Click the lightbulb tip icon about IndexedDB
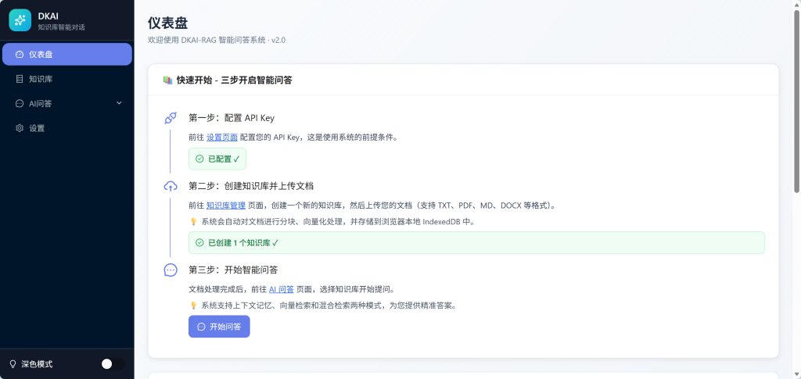The height and width of the screenshot is (379, 801). pyautogui.click(x=193, y=222)
